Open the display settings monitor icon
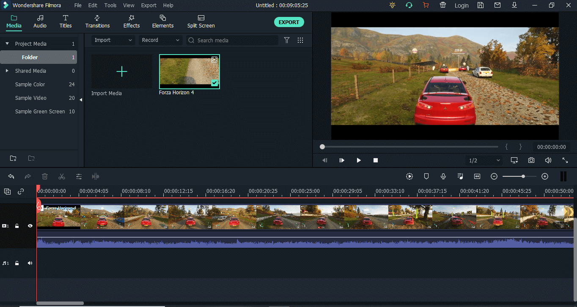The height and width of the screenshot is (307, 577). click(x=514, y=160)
